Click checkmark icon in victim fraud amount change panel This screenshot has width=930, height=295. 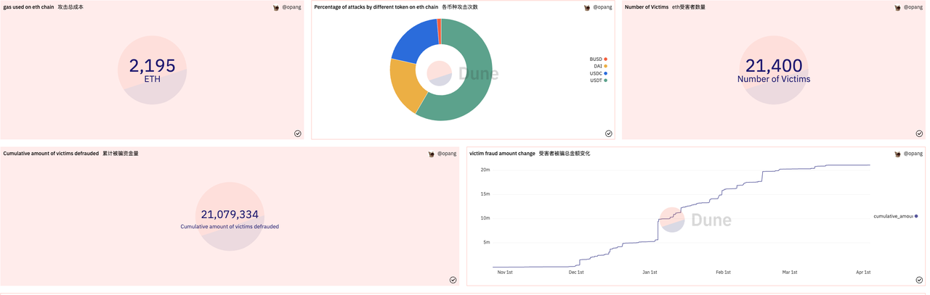coord(919,280)
